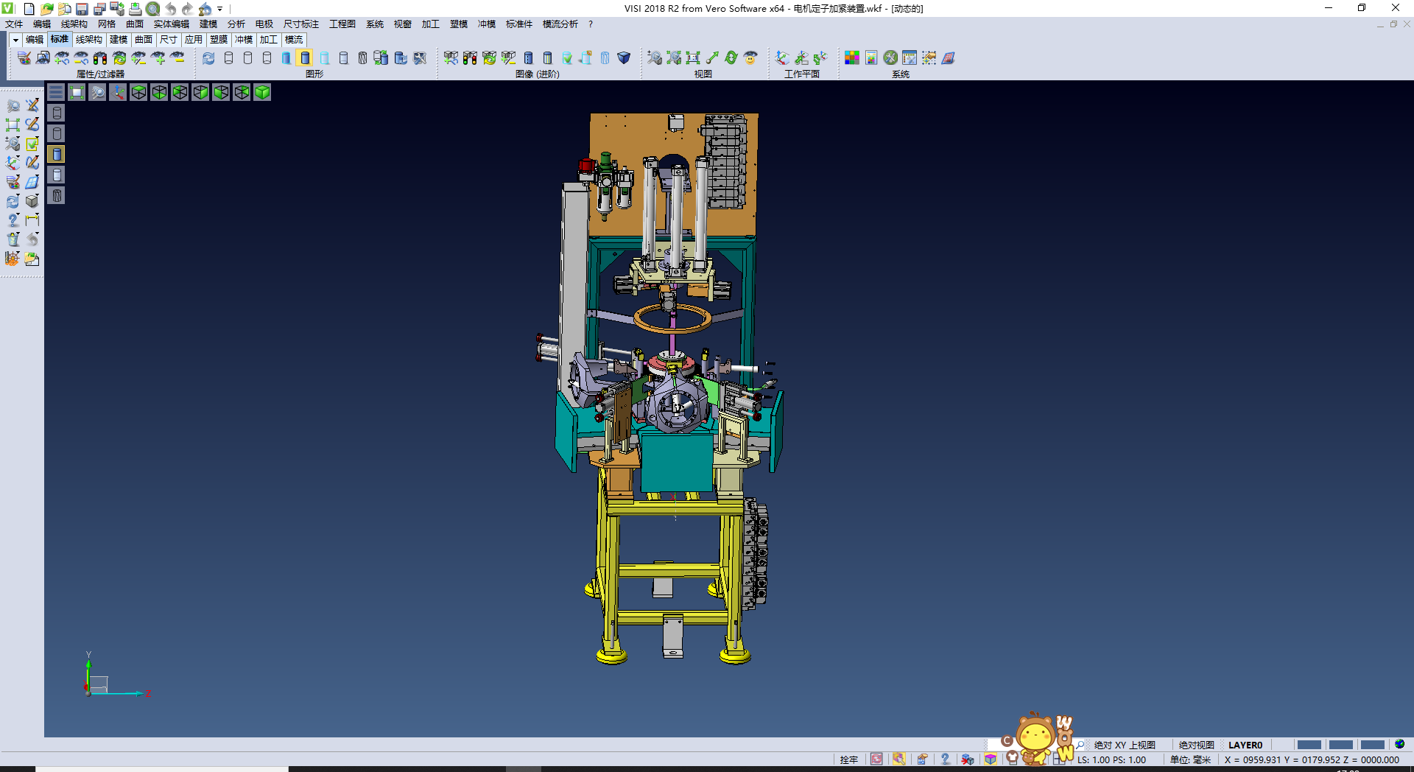Screen dimensions: 1414x772
Task: Click the zoom magnifier in view bar
Action: [97, 92]
